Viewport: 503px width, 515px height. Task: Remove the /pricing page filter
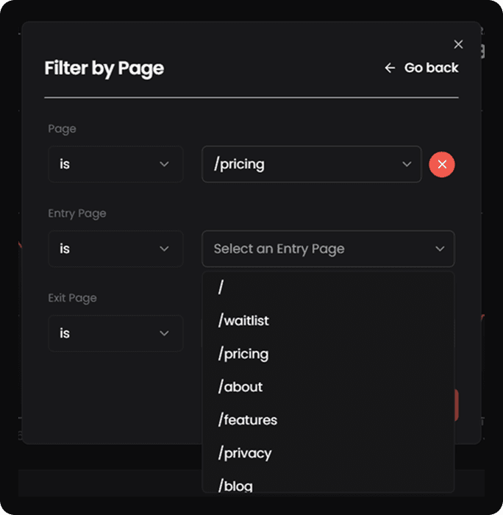tap(442, 164)
